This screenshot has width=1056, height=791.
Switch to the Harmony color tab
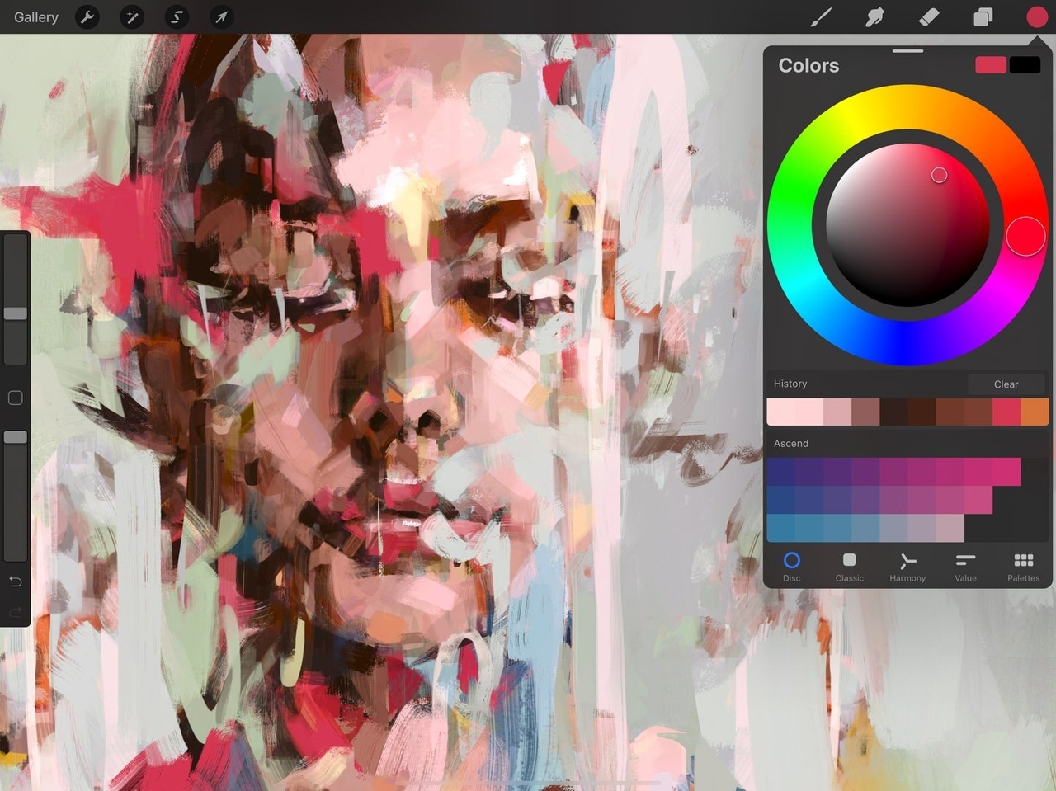[x=907, y=567]
